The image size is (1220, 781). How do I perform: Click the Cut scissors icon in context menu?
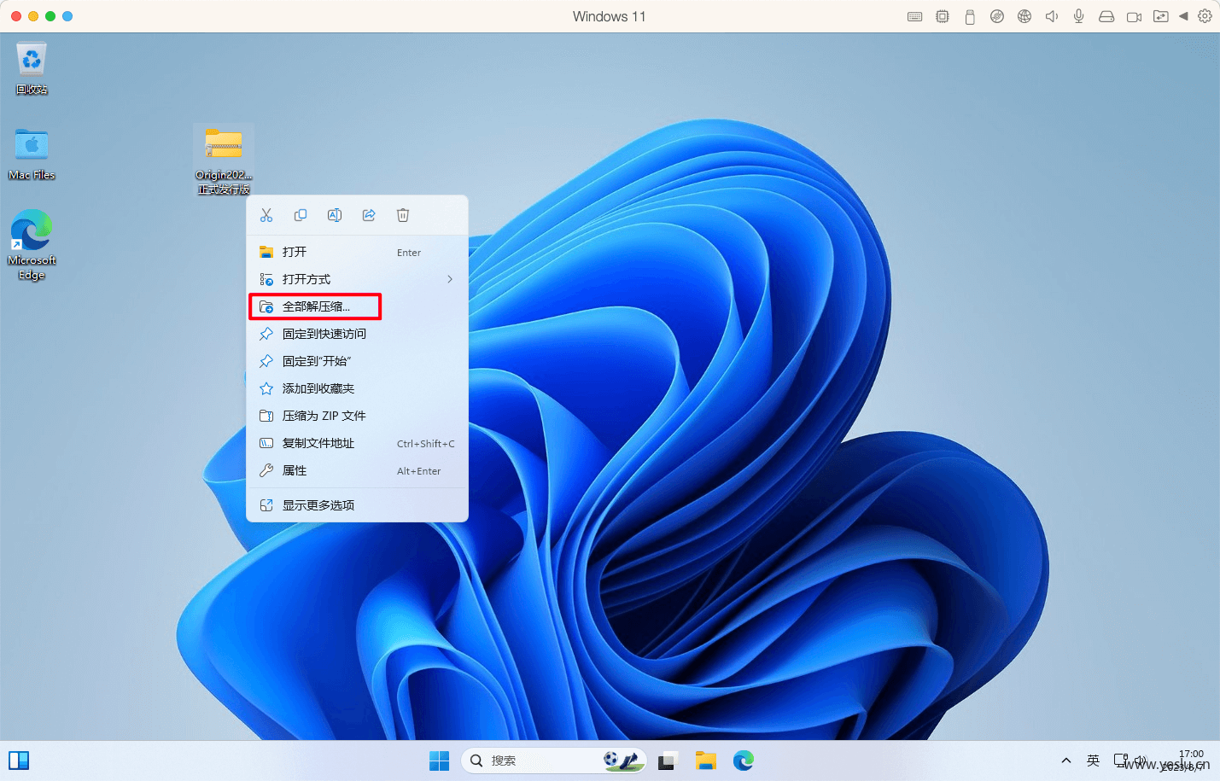tap(266, 215)
